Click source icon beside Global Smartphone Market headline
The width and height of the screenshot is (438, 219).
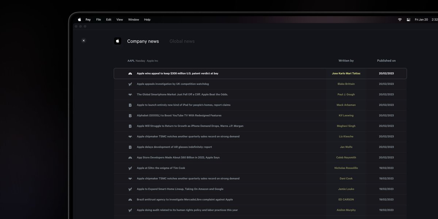click(130, 95)
